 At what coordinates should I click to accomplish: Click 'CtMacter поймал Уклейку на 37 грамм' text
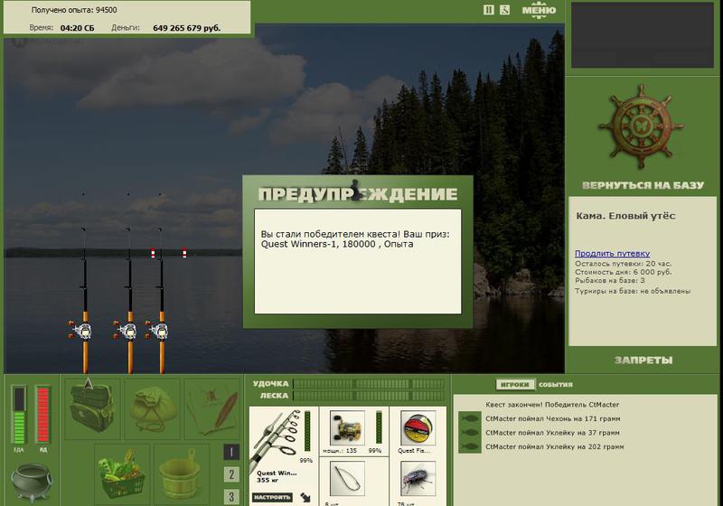[x=552, y=432]
